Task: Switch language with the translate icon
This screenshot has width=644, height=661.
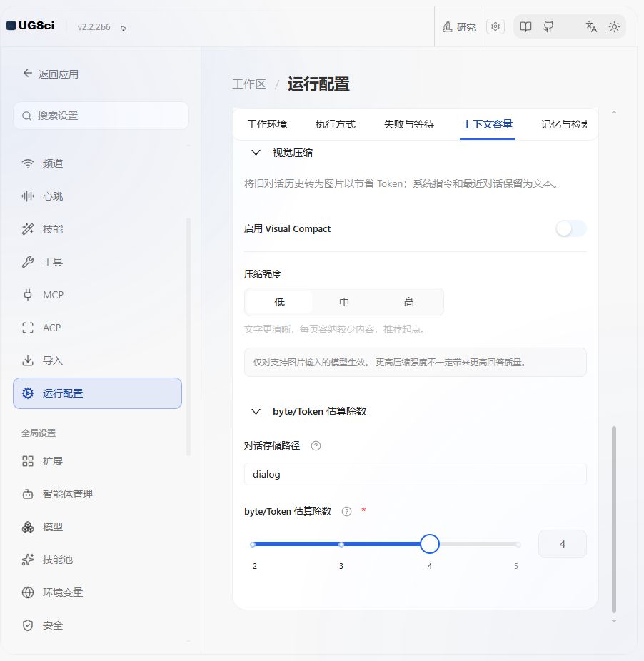Action: 591,27
